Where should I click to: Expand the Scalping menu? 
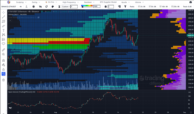click(x=21, y=2)
